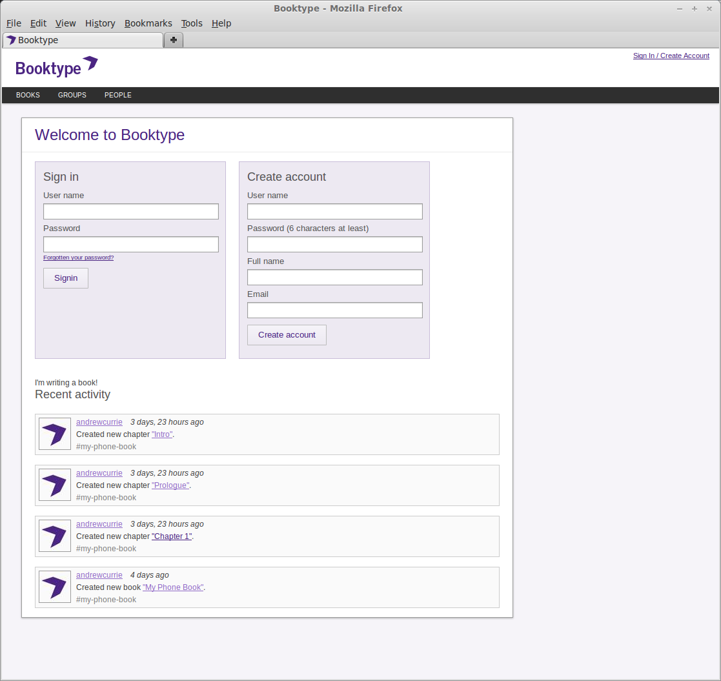This screenshot has width=721, height=681.
Task: Open the Bookmarks menu
Action: click(148, 23)
